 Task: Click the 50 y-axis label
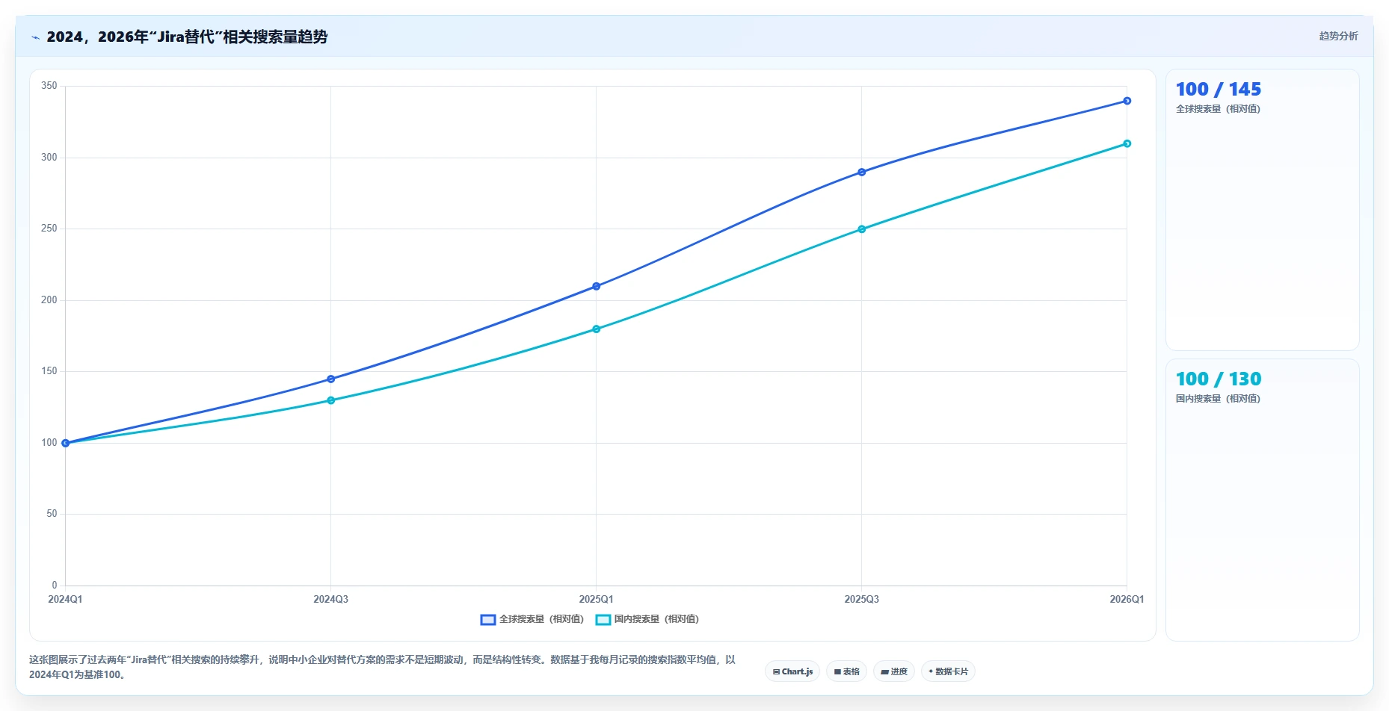(x=52, y=514)
